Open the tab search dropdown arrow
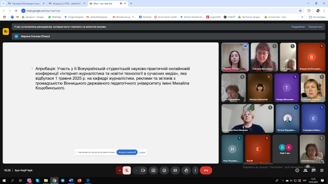328x184 pixels. 4,4
